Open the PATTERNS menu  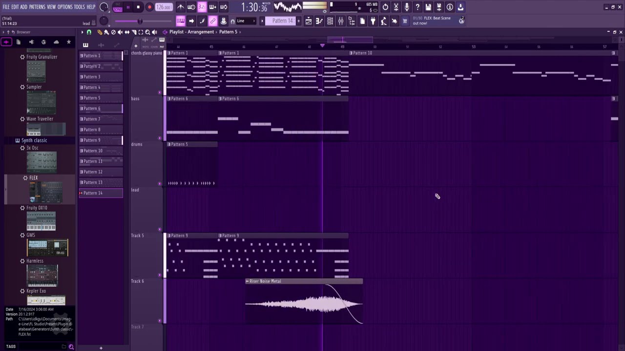coord(37,7)
